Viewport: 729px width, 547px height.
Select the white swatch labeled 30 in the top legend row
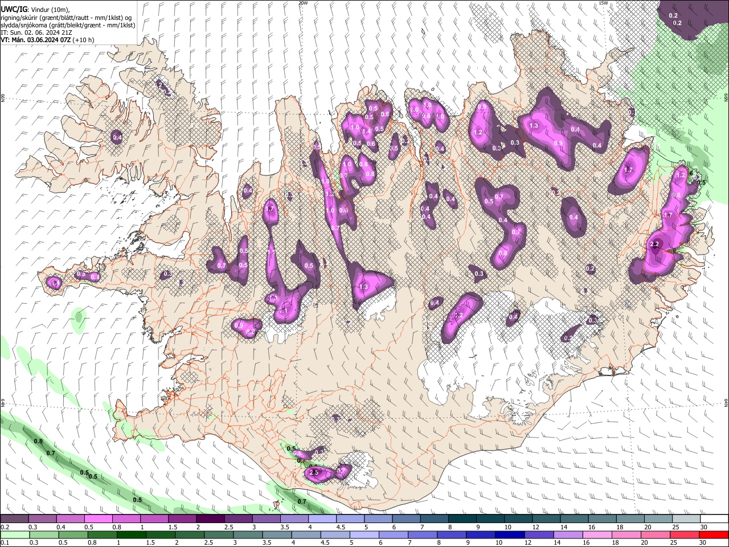point(714,519)
